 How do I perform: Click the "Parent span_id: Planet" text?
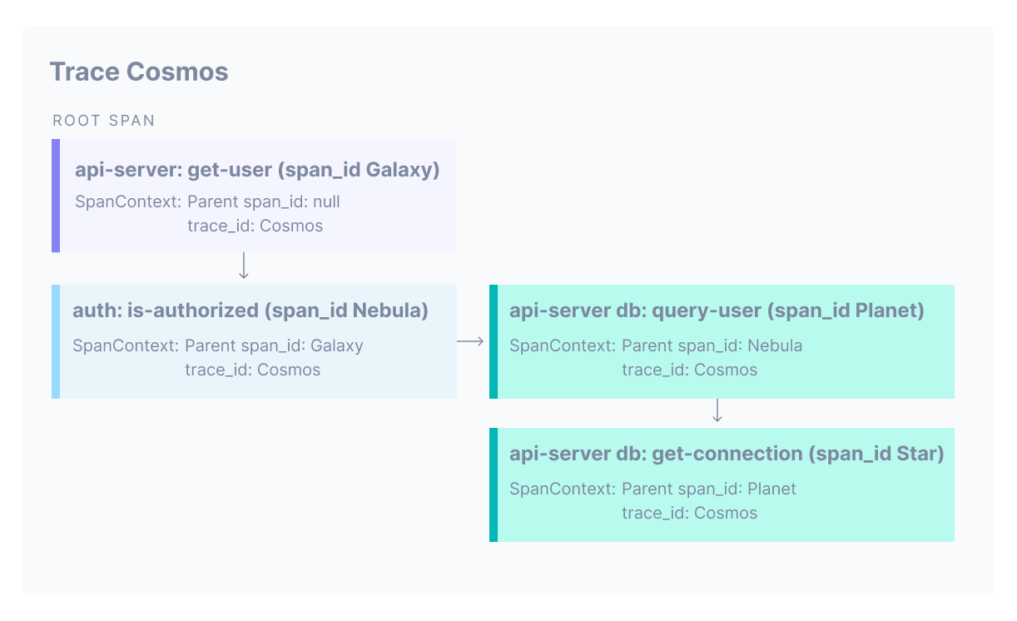pos(709,489)
